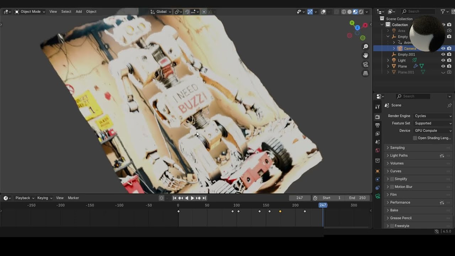Viewport: 455px width, 256px height.
Task: Collapse the Collection in outliner
Action: (x=382, y=25)
